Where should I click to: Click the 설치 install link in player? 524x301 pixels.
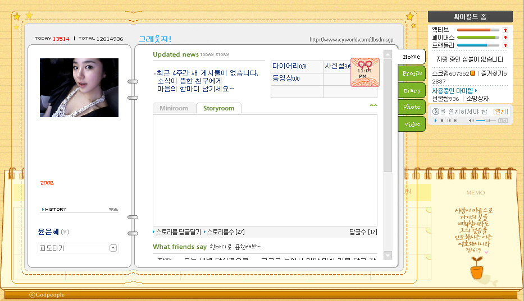tap(500, 112)
